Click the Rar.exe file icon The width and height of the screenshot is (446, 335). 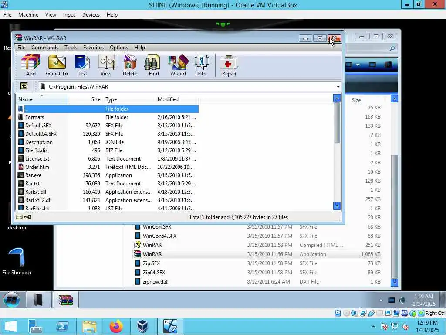pyautogui.click(x=21, y=175)
